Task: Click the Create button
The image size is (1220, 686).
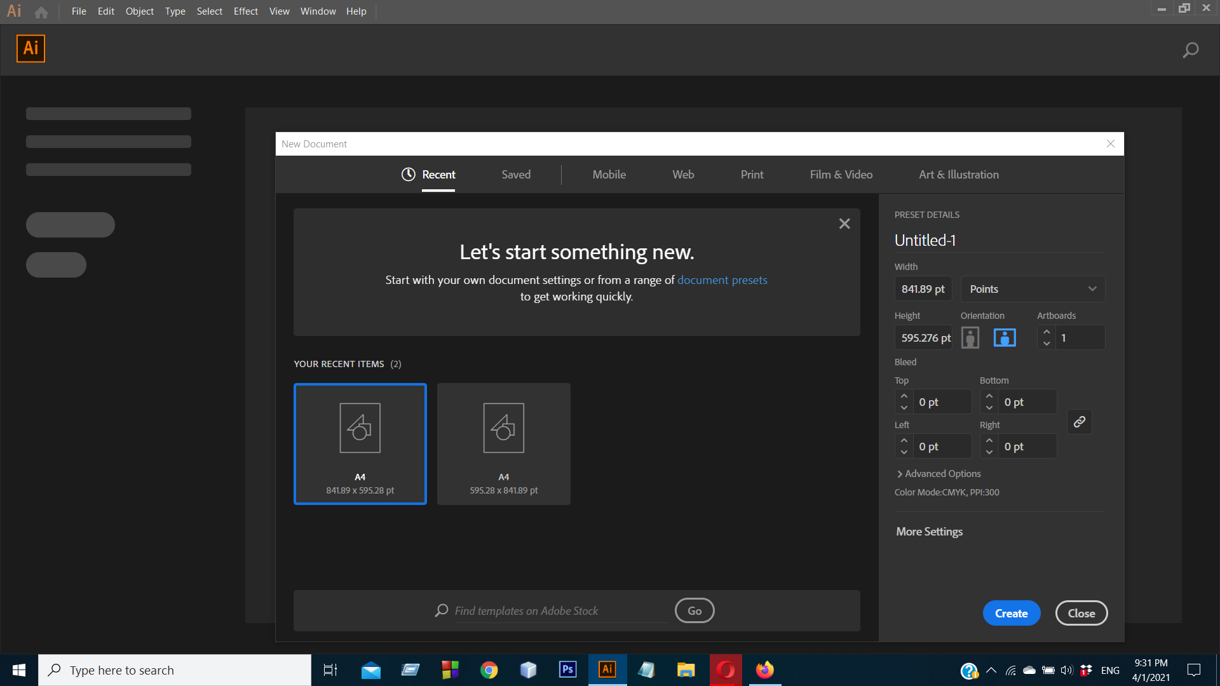Action: click(1012, 613)
